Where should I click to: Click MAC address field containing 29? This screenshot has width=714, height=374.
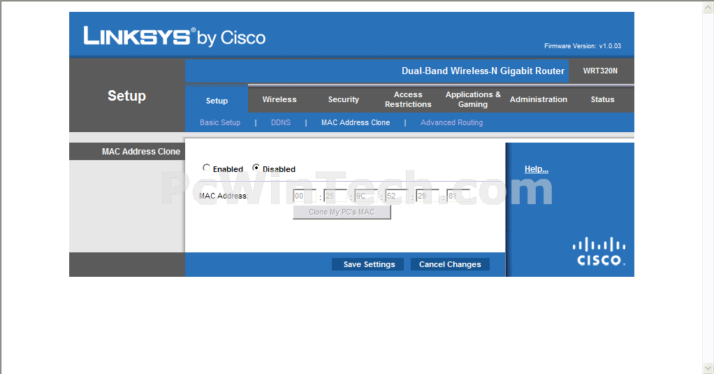427,196
